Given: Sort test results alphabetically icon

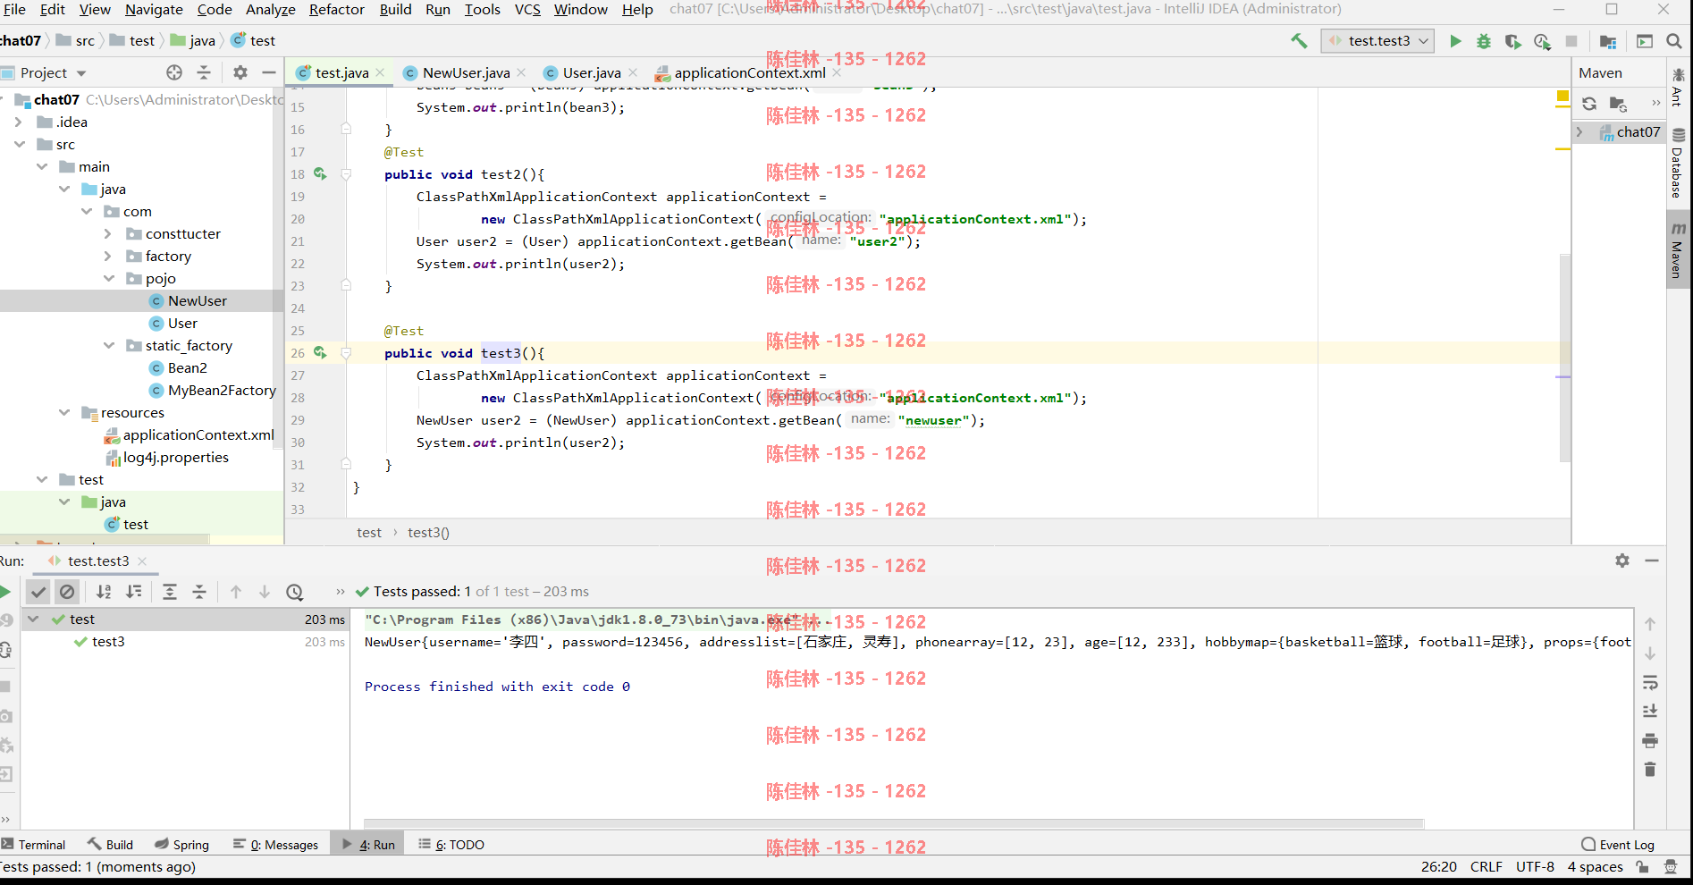Looking at the screenshot, I should [x=104, y=592].
